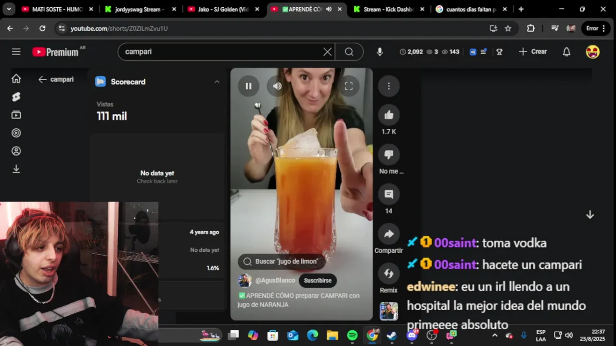The image size is (616, 346).
Task: Share the Short via Compartir
Action: coord(389,234)
